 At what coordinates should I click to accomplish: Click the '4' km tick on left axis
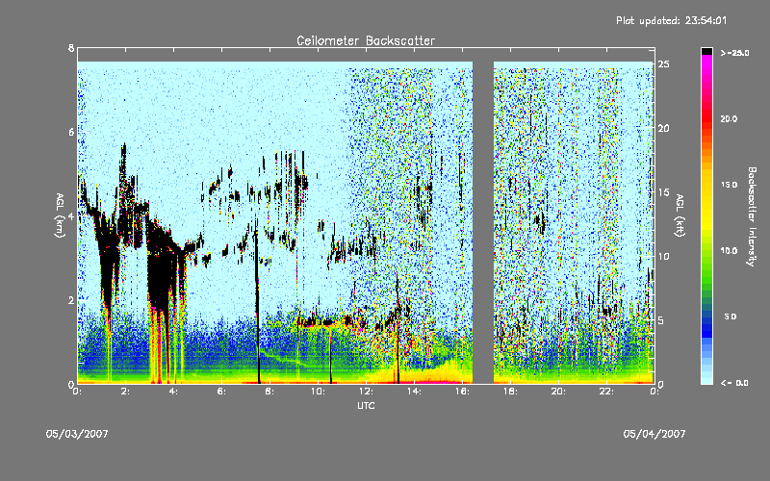tap(71, 215)
